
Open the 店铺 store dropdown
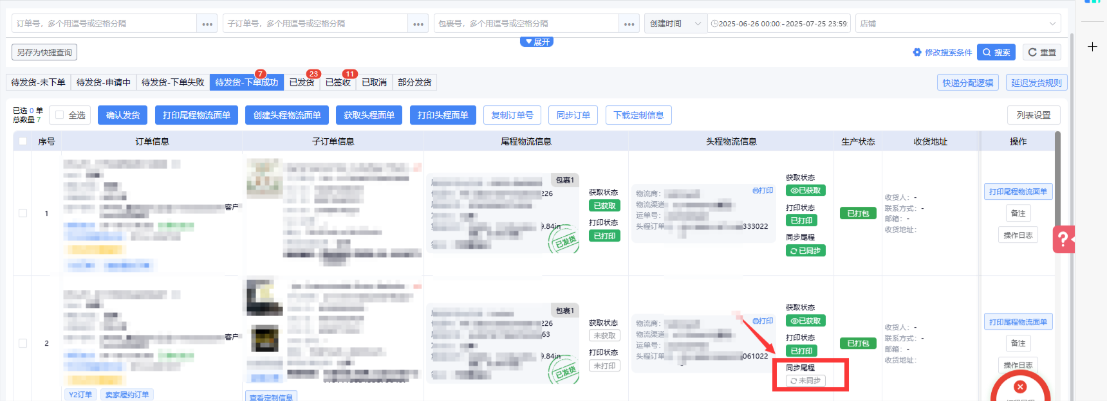coord(958,24)
